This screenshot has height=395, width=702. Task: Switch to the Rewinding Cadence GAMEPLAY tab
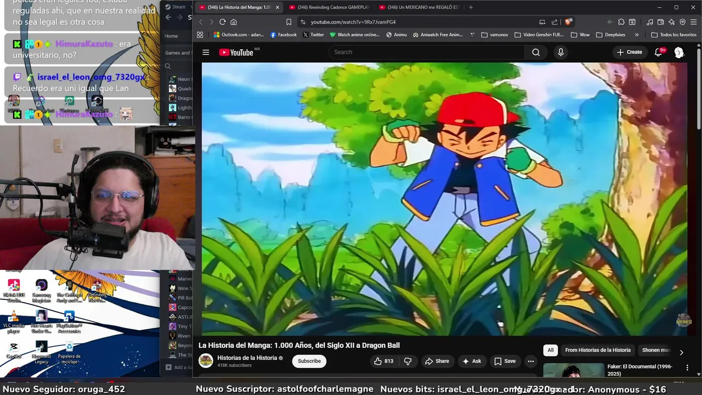click(329, 7)
